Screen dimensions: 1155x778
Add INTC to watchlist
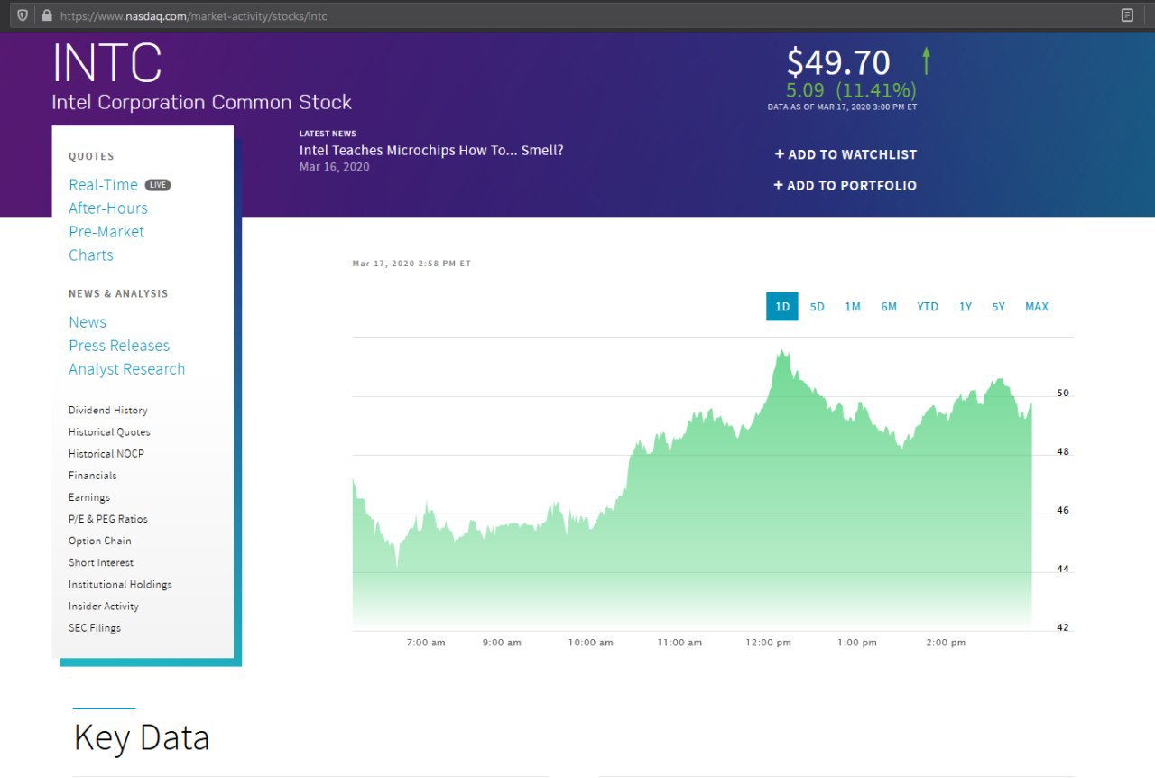coord(845,154)
